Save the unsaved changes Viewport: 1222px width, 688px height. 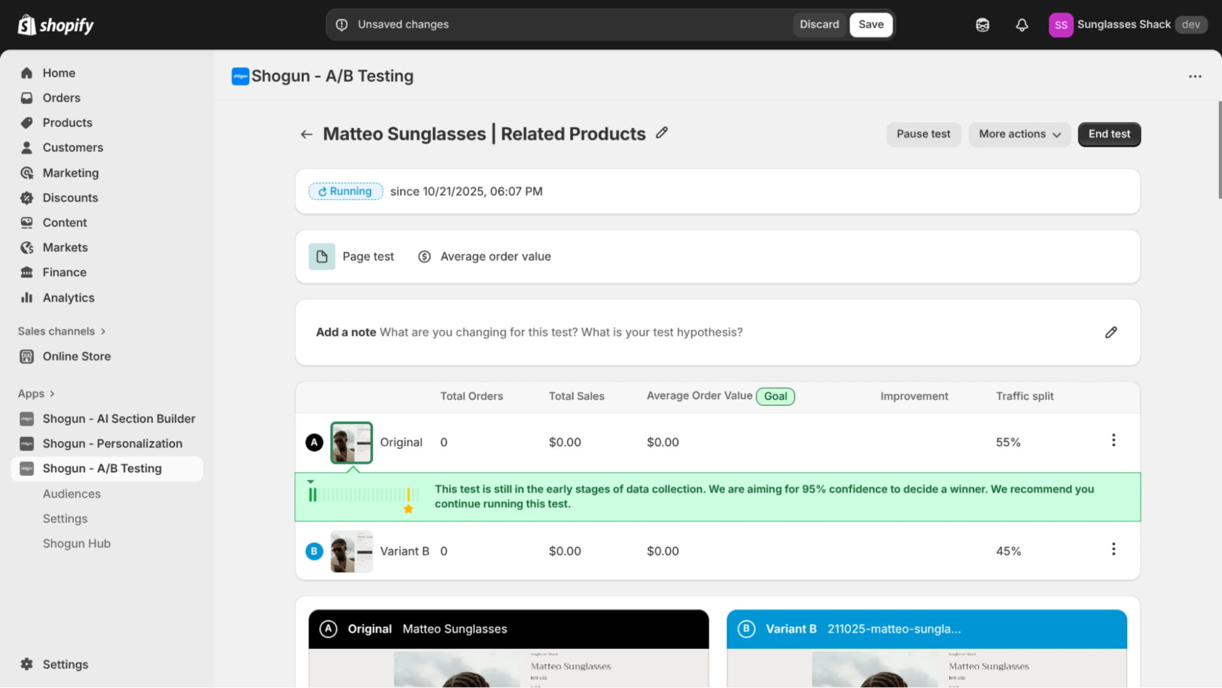(x=870, y=24)
